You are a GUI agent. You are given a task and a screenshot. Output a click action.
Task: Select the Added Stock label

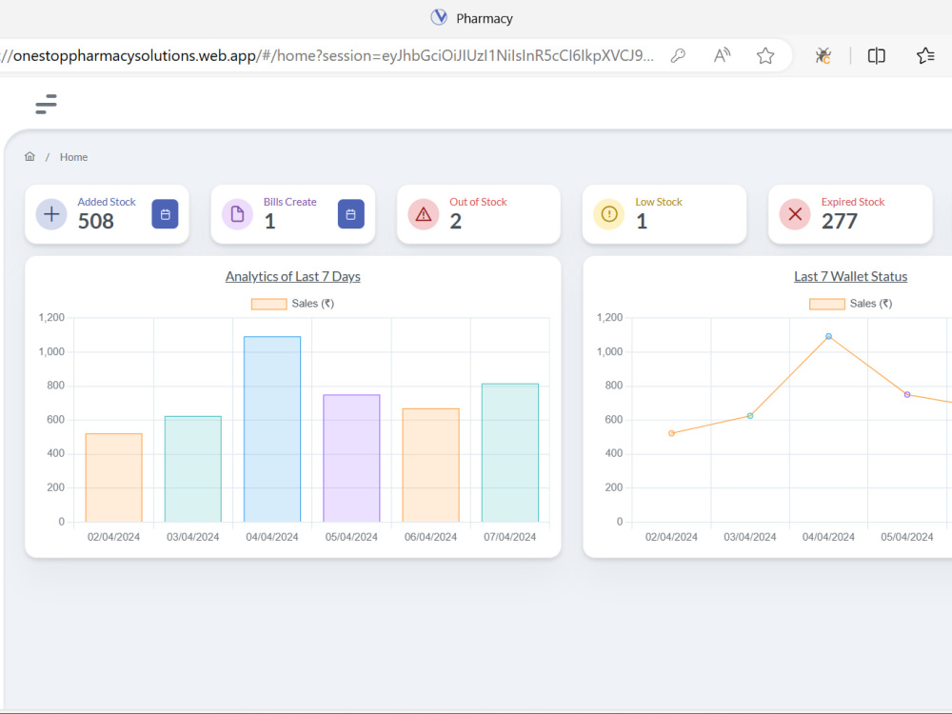point(107,202)
